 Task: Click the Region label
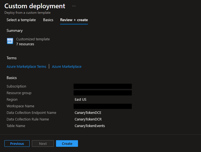[12, 100]
